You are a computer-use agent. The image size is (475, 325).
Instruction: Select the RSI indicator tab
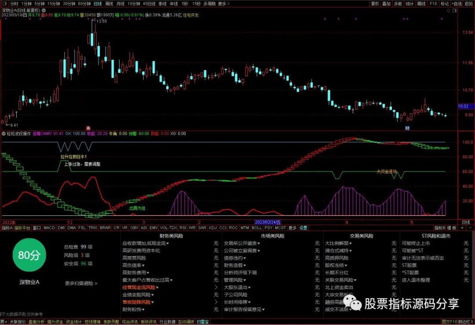click(x=183, y=228)
